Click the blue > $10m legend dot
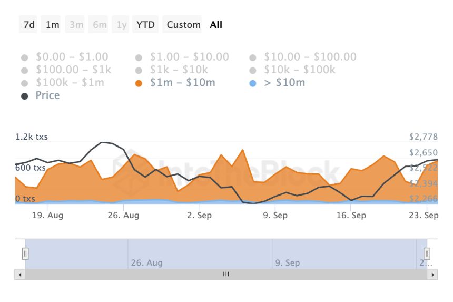453x302 pixels. [253, 83]
